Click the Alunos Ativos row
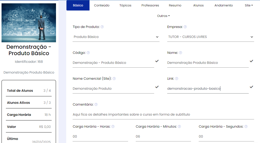Viewport: 260px width, 143px height. 29,103
